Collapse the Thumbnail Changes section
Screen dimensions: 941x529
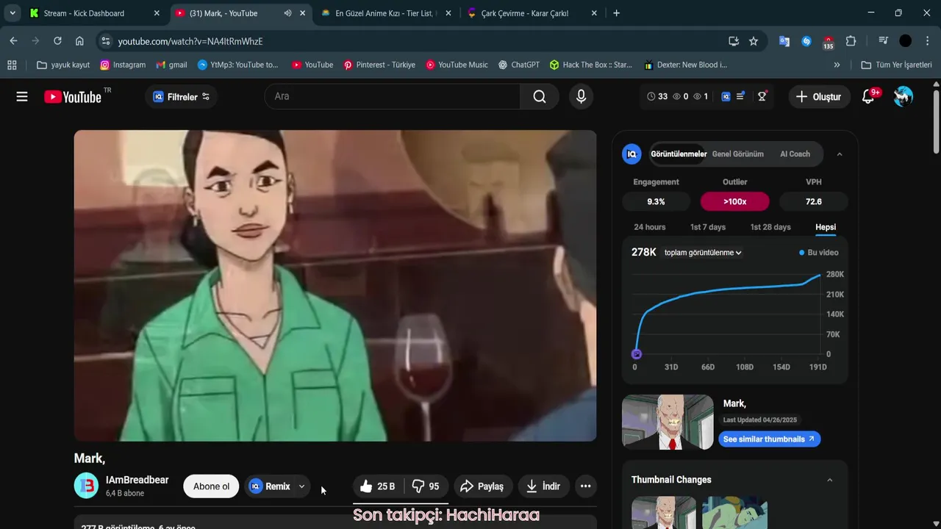830,480
